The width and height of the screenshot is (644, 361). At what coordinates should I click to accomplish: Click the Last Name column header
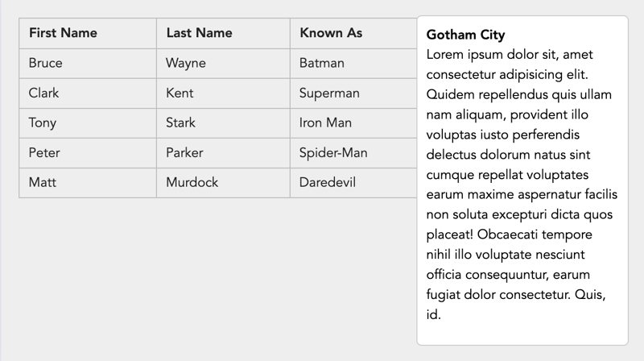tap(223, 33)
